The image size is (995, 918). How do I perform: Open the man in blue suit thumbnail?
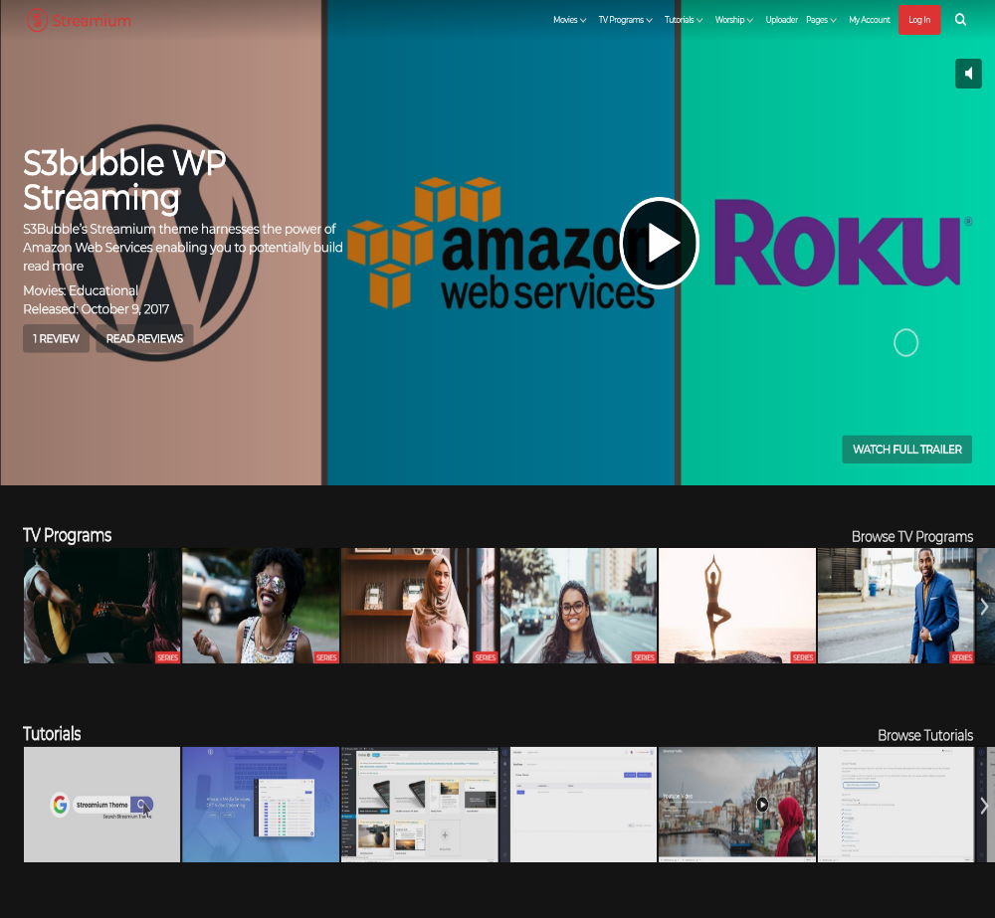click(895, 606)
